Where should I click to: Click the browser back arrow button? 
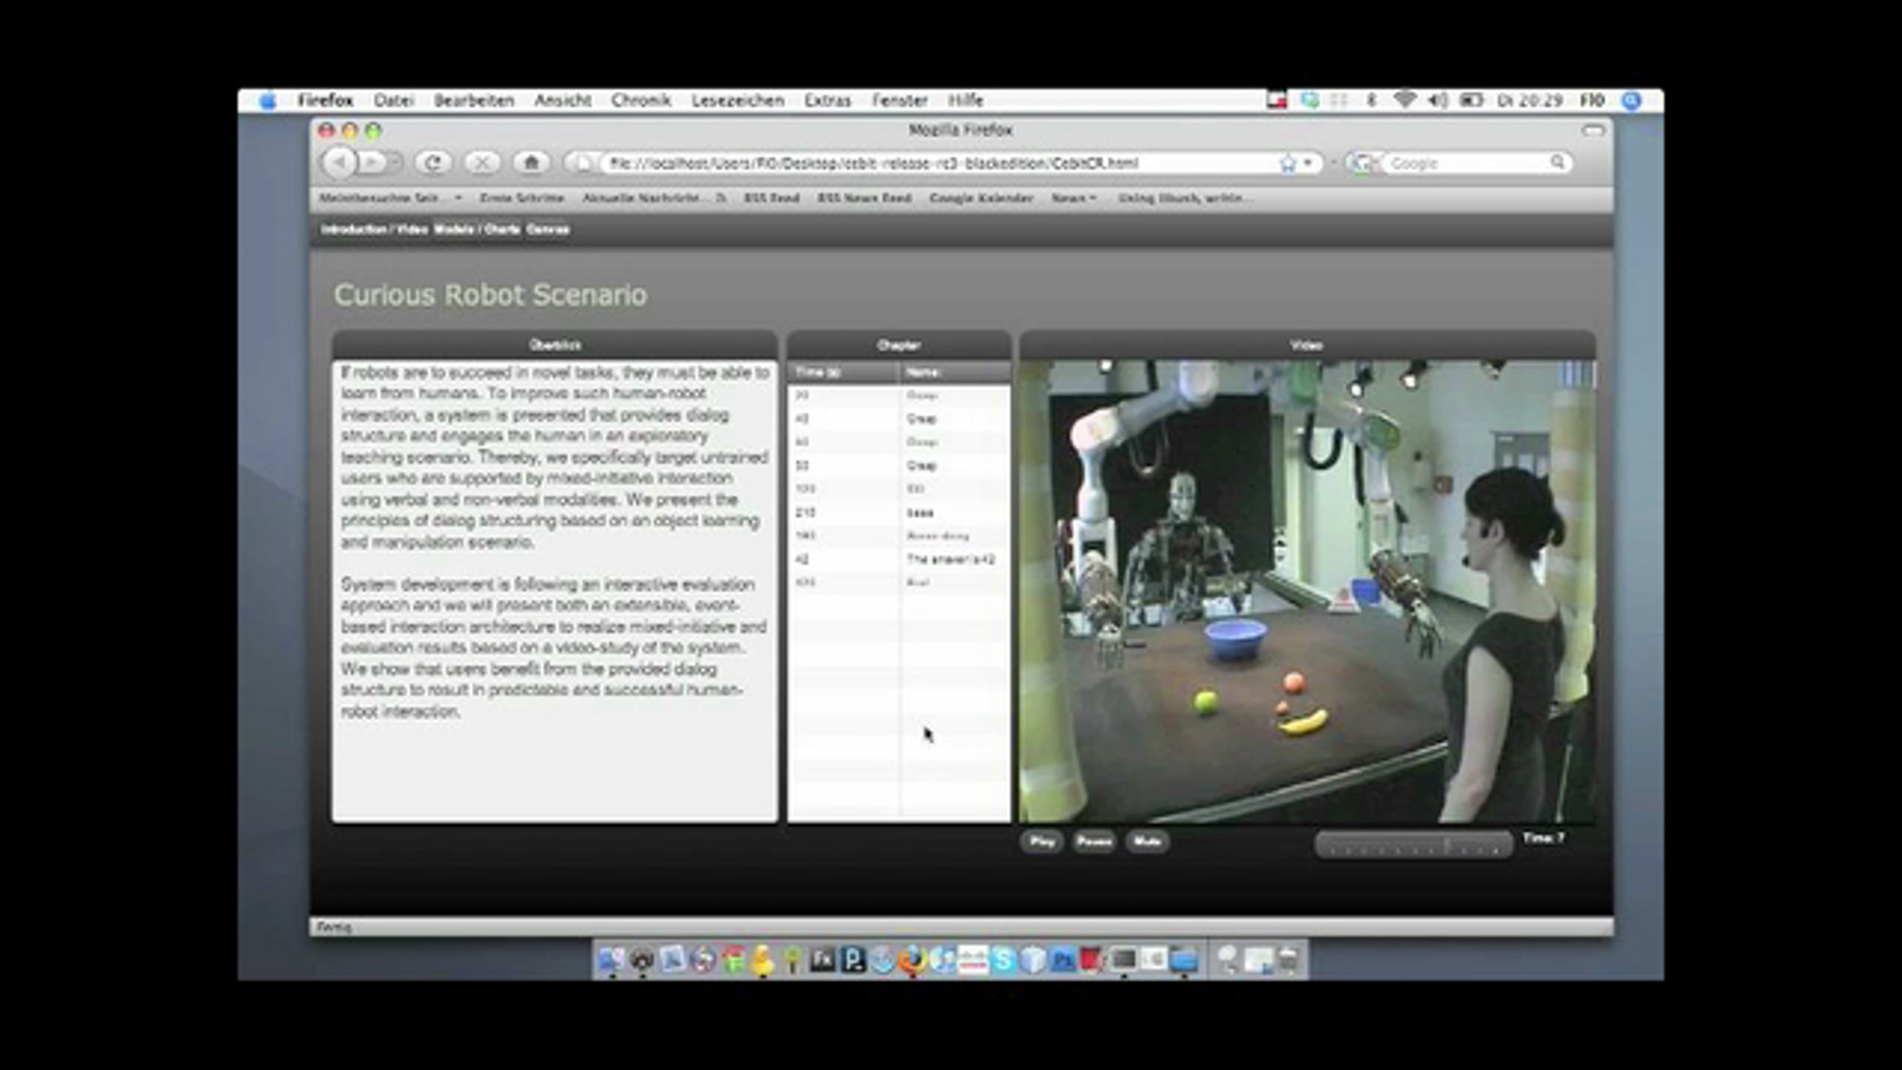coord(339,162)
